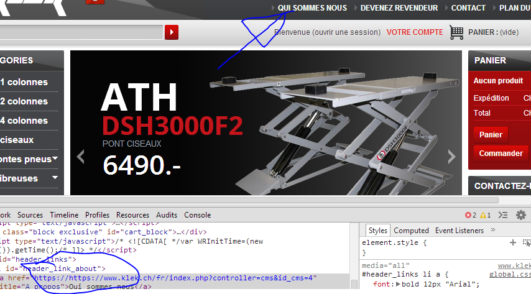Viewport: 531px width, 294px height.
Task: Switch to the Sources panel
Action: tap(30, 215)
